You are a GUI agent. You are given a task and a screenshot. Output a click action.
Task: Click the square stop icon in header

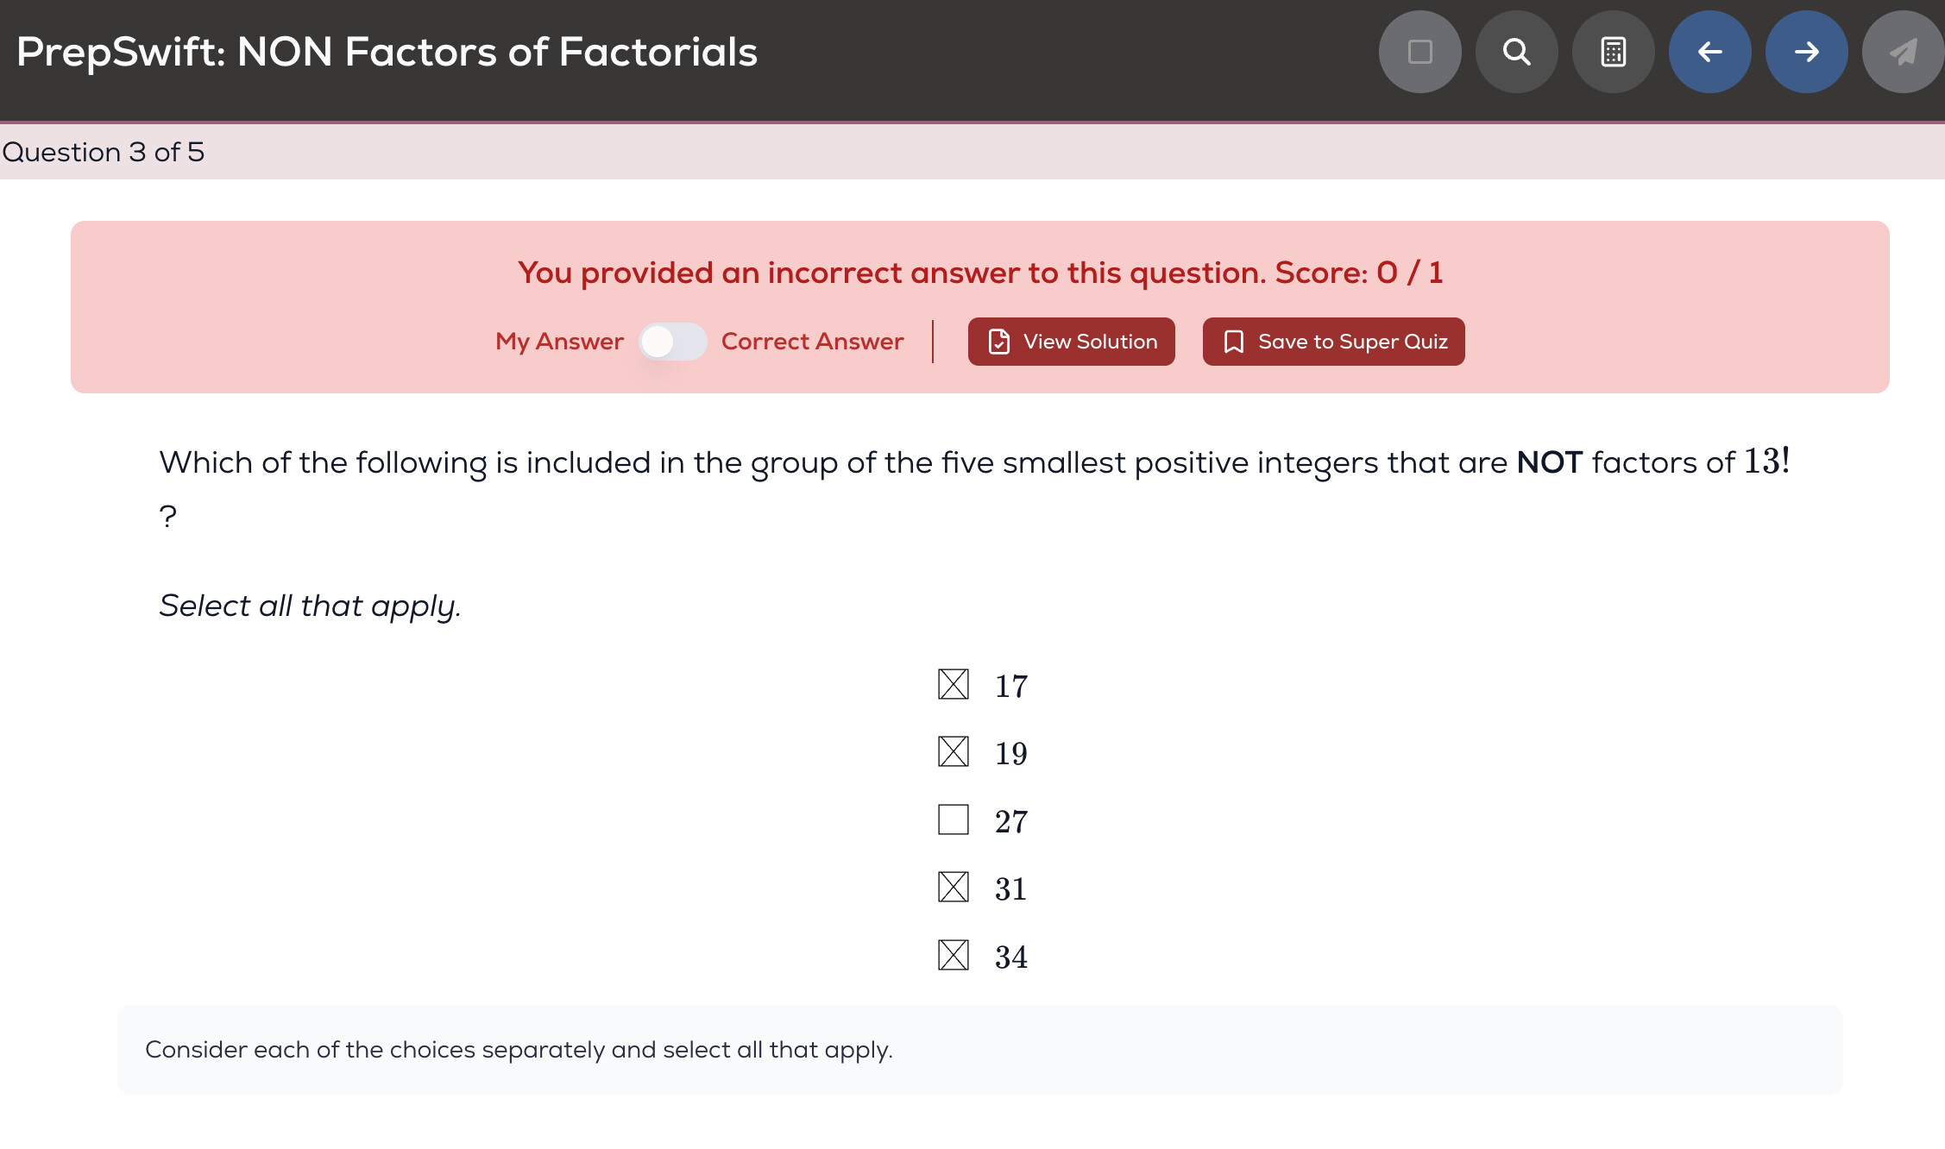(1419, 52)
